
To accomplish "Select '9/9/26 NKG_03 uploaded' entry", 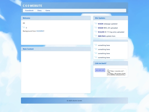I will click(108, 28).
